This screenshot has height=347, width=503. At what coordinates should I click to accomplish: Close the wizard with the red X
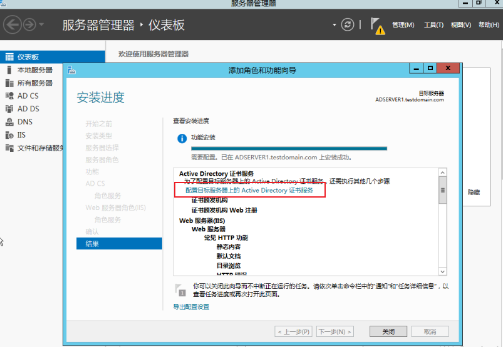coord(448,69)
